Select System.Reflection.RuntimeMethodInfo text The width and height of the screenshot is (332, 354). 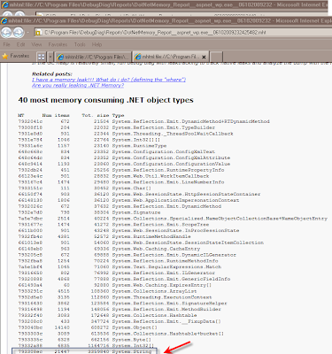pyautogui.click(x=165, y=261)
